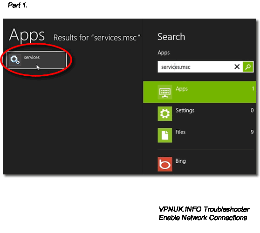The image size is (260, 233).
Task: Click the Settings result count 0
Action: [x=252, y=110]
